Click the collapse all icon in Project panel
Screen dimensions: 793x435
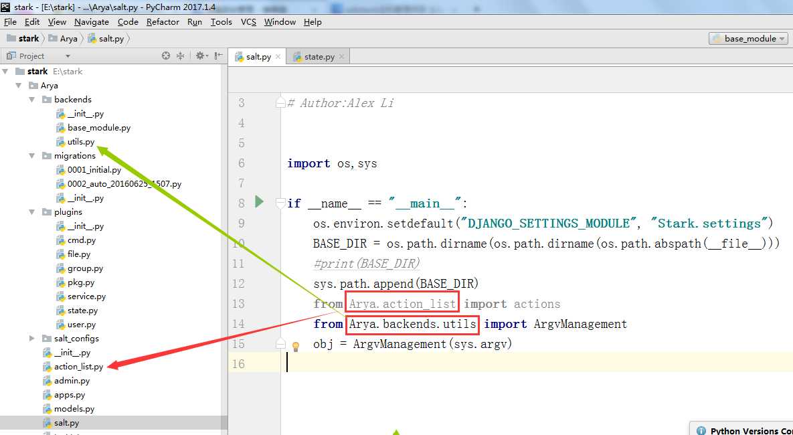pos(180,56)
